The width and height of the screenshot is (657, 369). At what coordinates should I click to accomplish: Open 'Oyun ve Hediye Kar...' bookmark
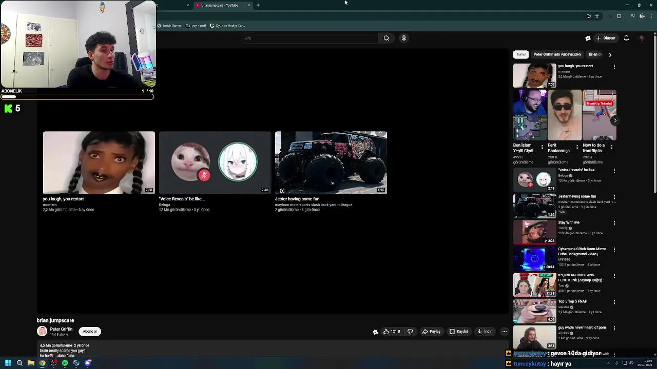[x=227, y=26]
